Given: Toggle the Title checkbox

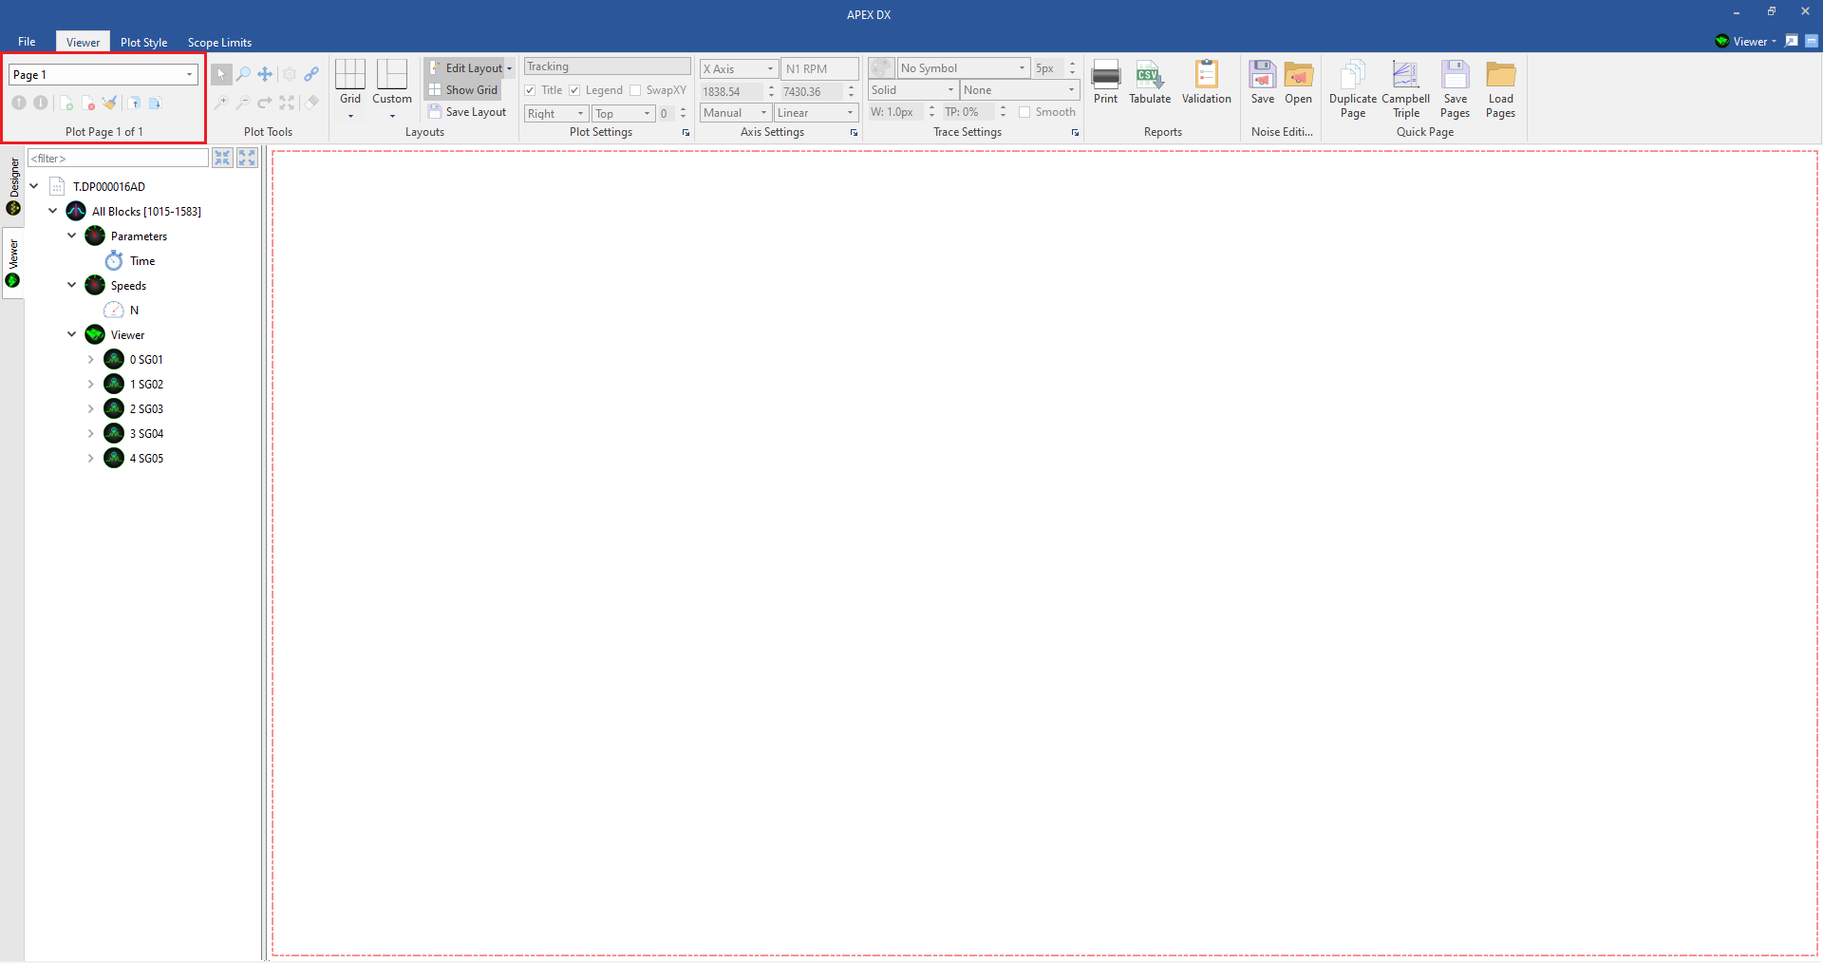Looking at the screenshot, I should click(x=530, y=90).
